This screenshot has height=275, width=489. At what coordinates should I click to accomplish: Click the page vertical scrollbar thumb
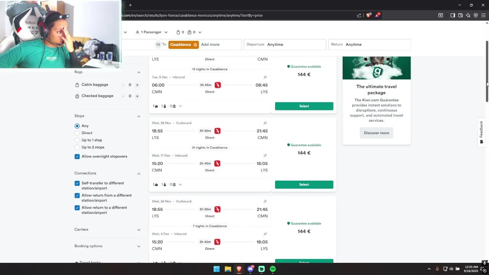[x=487, y=71]
